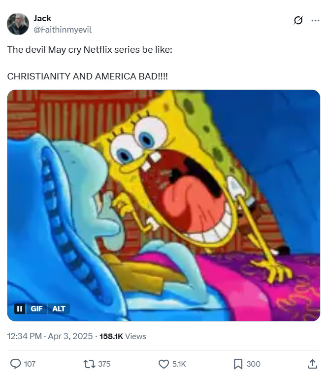Viewport: 328px width, 376px height.
Task: Click the GIF badge label
Action: click(x=36, y=308)
